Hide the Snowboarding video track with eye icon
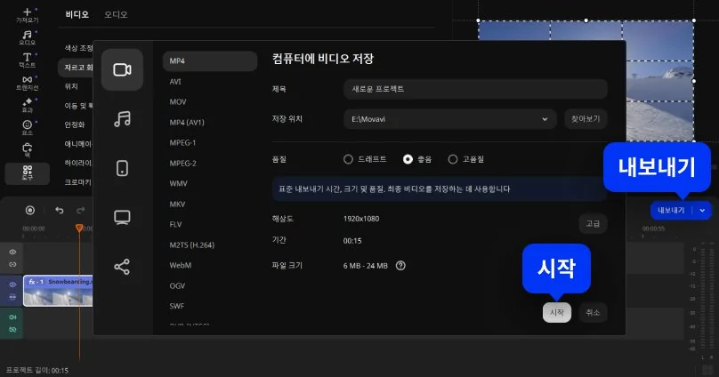Viewport: 719px width, 377px height. pos(12,285)
